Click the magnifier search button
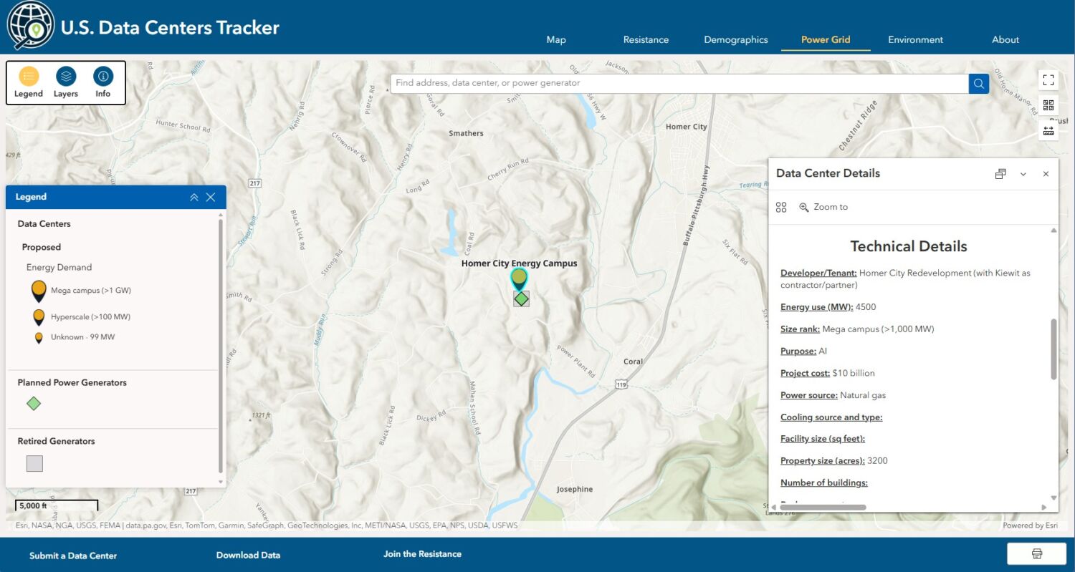 click(x=979, y=84)
